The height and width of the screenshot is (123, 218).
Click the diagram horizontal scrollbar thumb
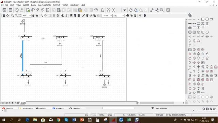[157, 103]
